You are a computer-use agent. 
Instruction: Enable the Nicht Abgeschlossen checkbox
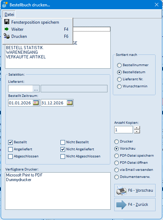coord(63,156)
